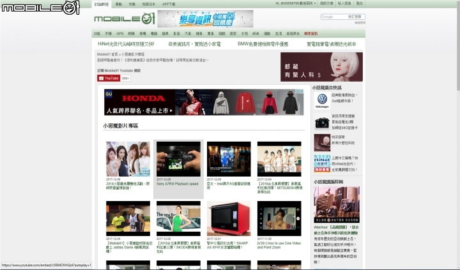Select the 電腦 category in the nav bar
Screen dimensions: 460x270
154,34
